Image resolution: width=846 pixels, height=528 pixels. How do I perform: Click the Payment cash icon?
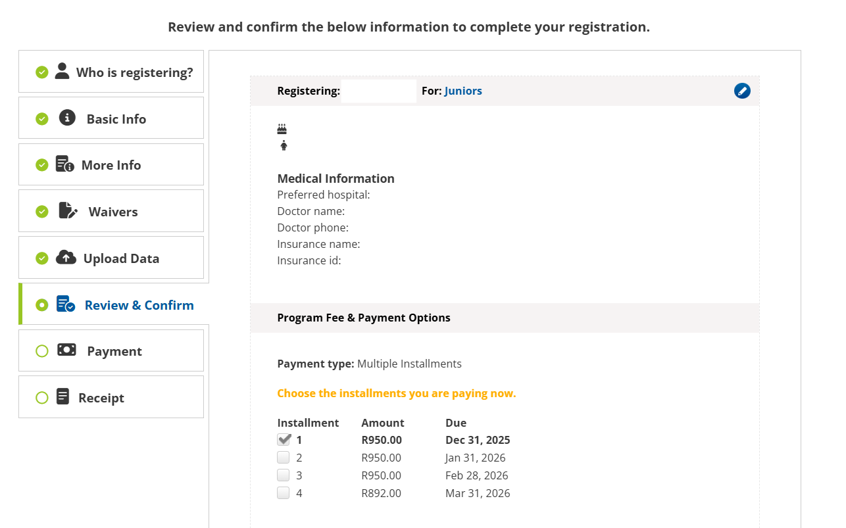[x=66, y=350]
